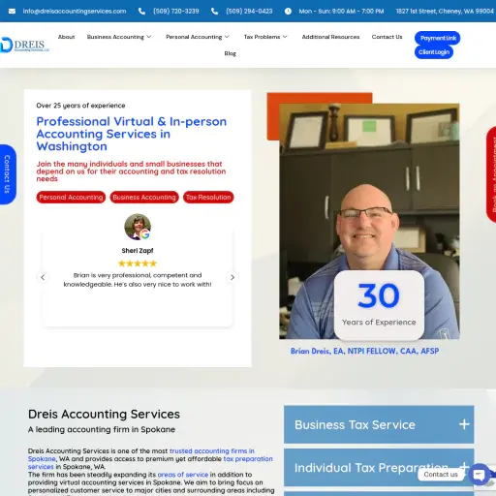The image size is (496, 496).
Task: Click the info@dreisaccountingservices.com email link
Action: click(75, 12)
